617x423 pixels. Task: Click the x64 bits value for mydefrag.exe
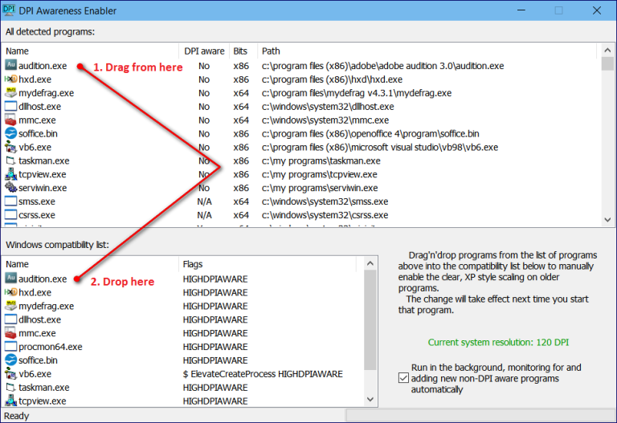pyautogui.click(x=241, y=93)
